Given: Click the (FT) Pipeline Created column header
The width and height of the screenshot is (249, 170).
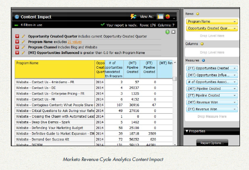Looking at the screenshot, I should pos(149,69).
